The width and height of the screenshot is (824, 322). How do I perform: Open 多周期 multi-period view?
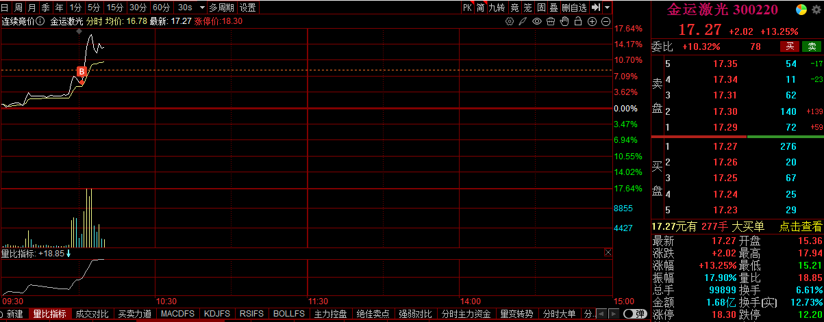pos(221,8)
